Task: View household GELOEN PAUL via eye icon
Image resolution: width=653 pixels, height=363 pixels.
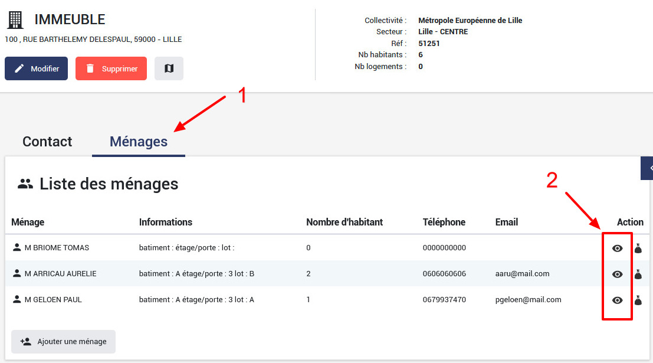Action: 617,300
